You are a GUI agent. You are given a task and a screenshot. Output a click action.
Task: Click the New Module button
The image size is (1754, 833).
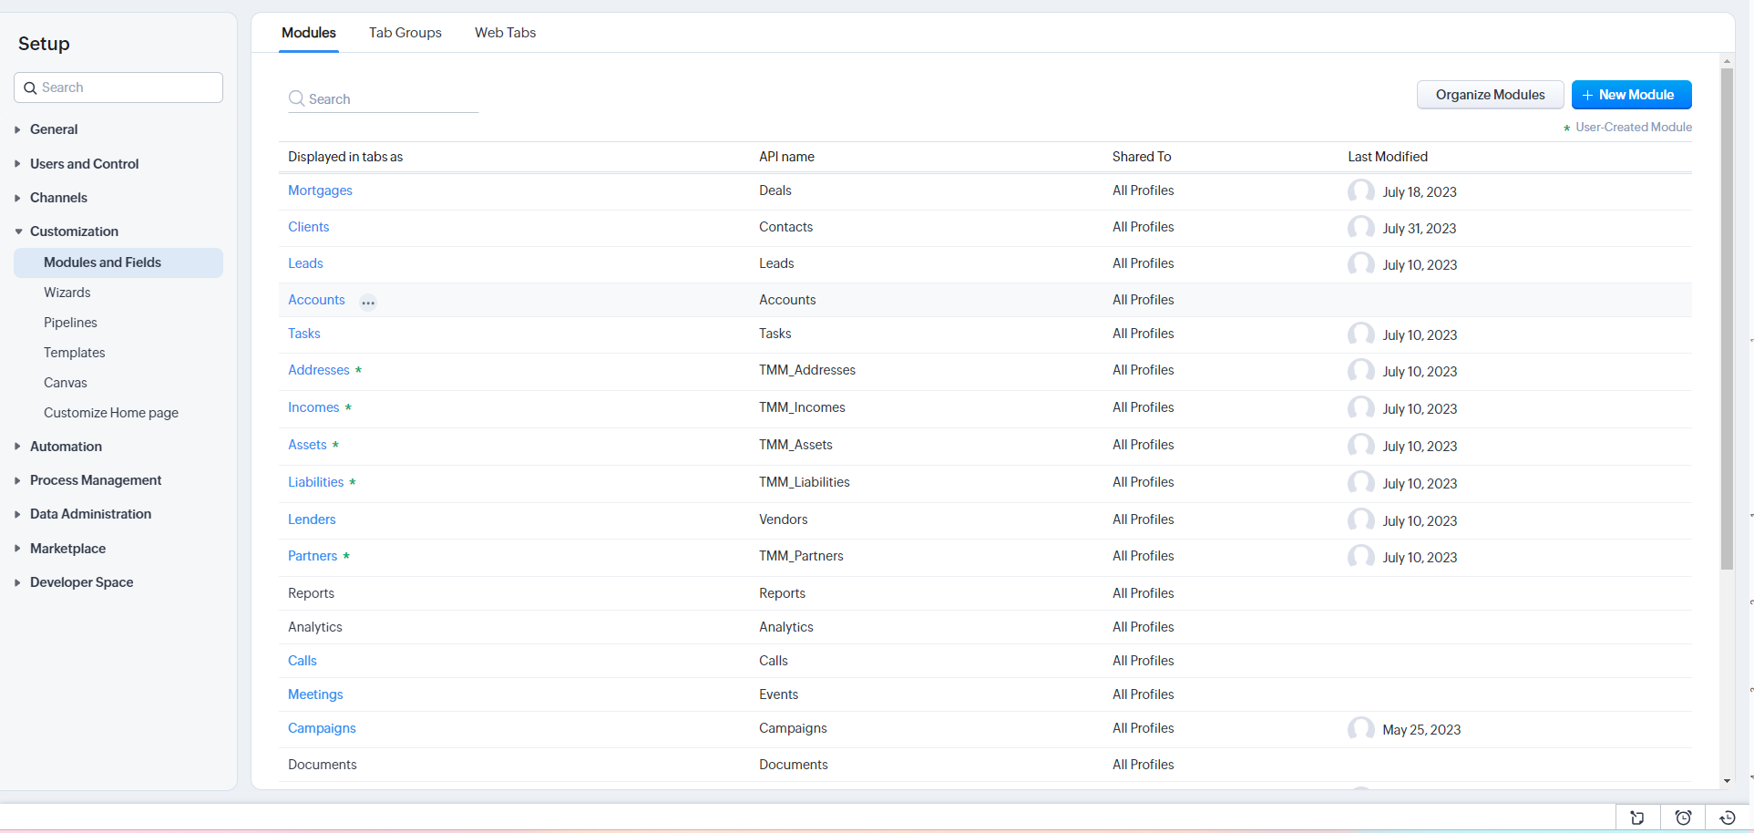point(1631,95)
